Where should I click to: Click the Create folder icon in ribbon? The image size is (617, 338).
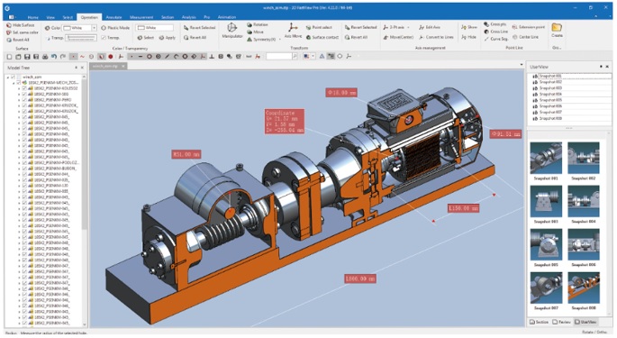click(x=557, y=27)
